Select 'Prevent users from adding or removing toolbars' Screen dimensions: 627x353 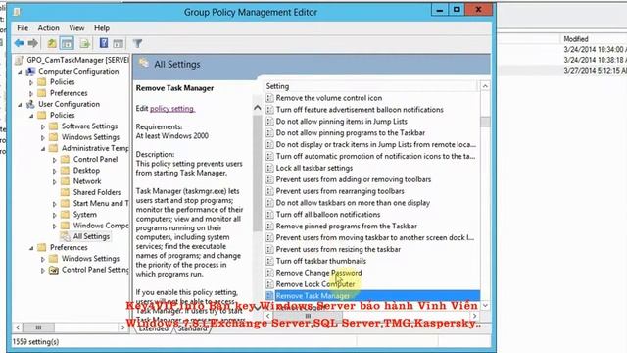(x=354, y=179)
